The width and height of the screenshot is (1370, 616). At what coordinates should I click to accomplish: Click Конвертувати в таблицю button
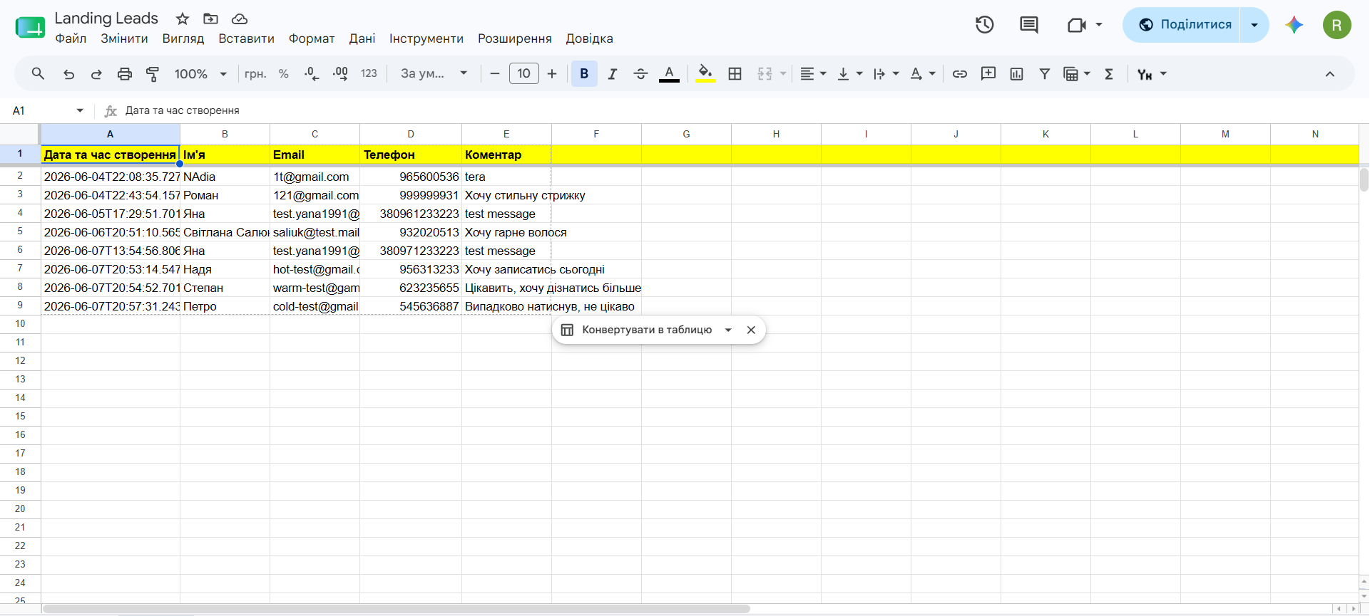point(637,330)
